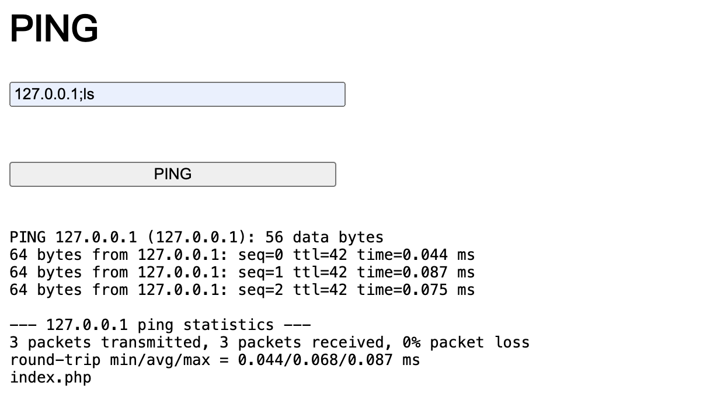Click the "0.044/0.068/0.087 ms" result values
703x417 pixels.
(329, 360)
